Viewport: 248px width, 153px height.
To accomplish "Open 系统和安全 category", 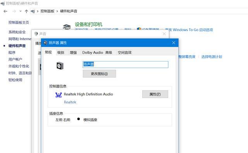I will pos(17,32).
